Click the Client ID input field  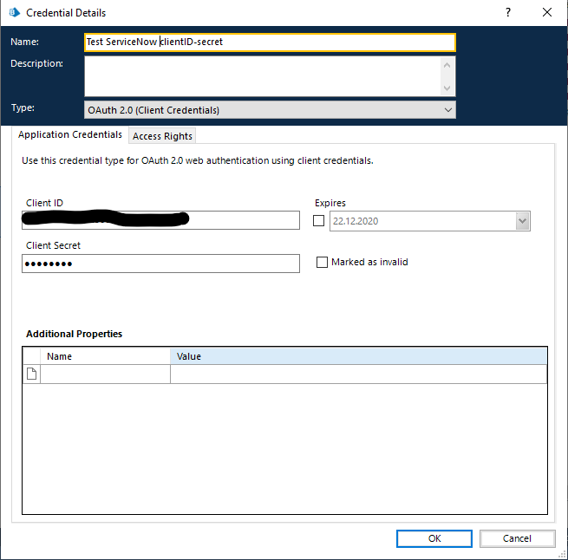pyautogui.click(x=160, y=221)
